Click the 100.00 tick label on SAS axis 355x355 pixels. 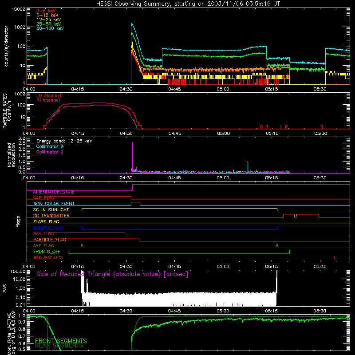[18, 272]
